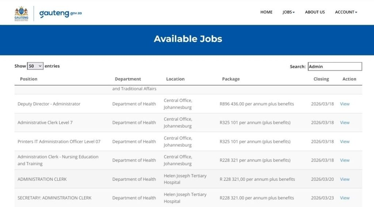View the Helen Joseph ADMINISTRATION CLERK job
This screenshot has width=374, height=207.
345,179
